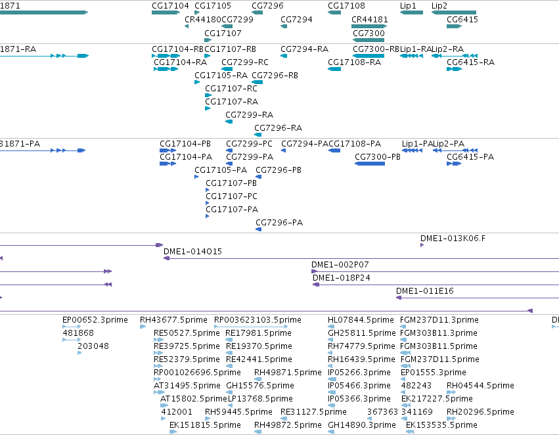
Task: Click feature label 481868
Action: 78,333
